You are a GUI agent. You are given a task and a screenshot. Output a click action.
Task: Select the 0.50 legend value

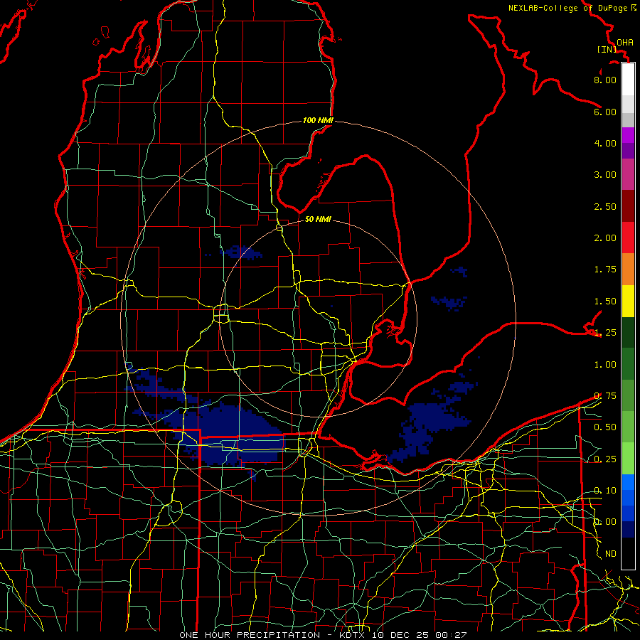605,427
